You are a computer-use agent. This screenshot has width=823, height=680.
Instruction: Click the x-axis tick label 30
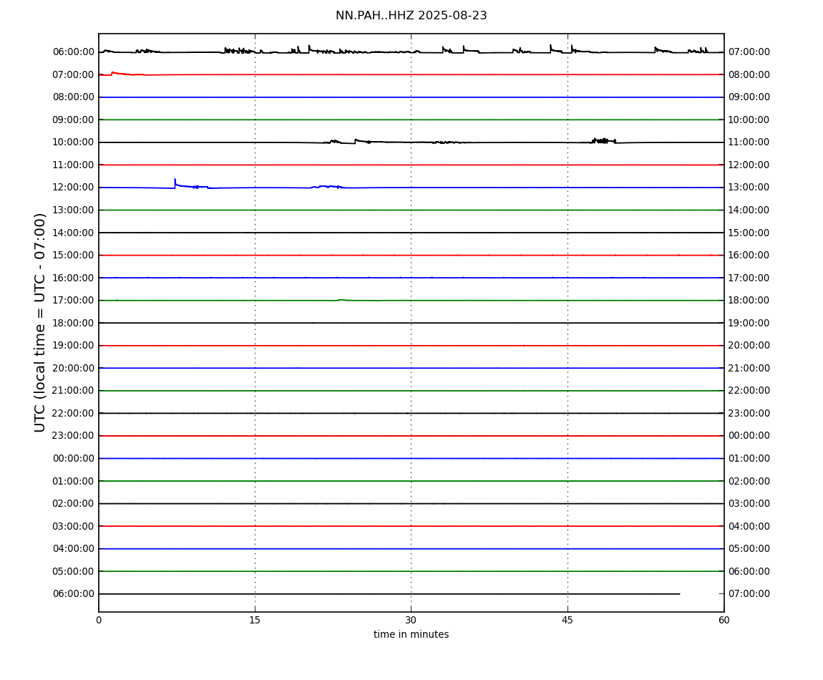[411, 620]
